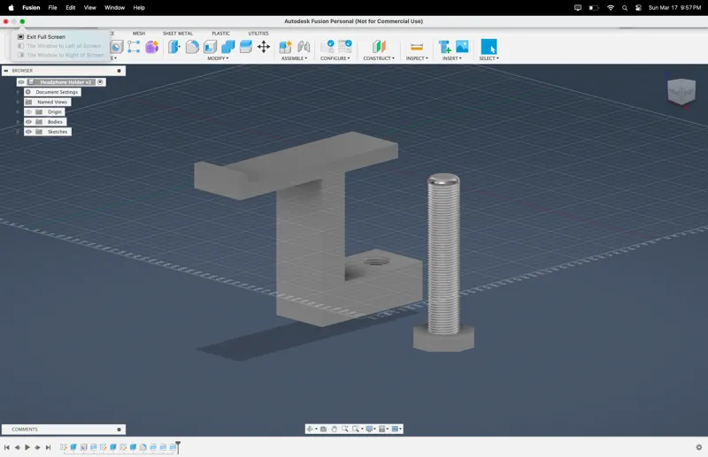Open the Help menu
The height and width of the screenshot is (457, 708).
click(139, 8)
